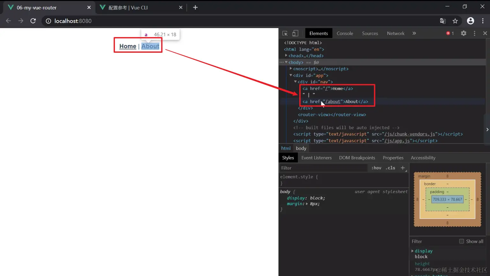The height and width of the screenshot is (276, 490).
Task: Open the Console panel tab
Action: point(345,33)
